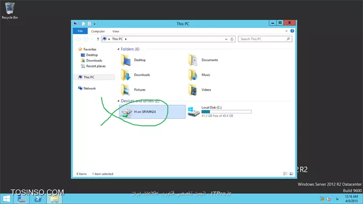363x204 pixels.
Task: Click the This PC breadcrumb in the address bar
Action: point(117,39)
